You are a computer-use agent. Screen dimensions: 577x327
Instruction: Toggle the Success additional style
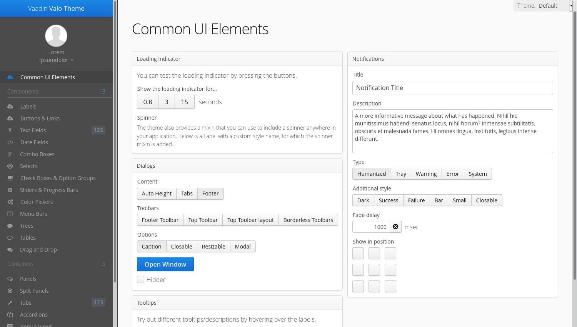pyautogui.click(x=389, y=200)
